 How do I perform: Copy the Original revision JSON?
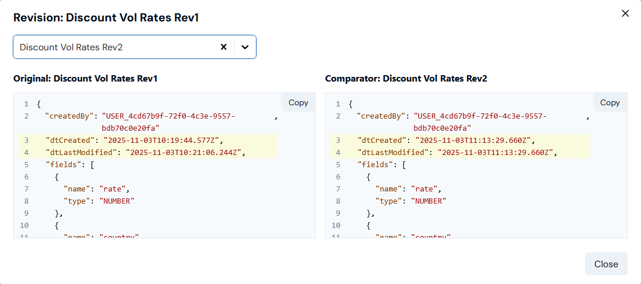tap(298, 102)
